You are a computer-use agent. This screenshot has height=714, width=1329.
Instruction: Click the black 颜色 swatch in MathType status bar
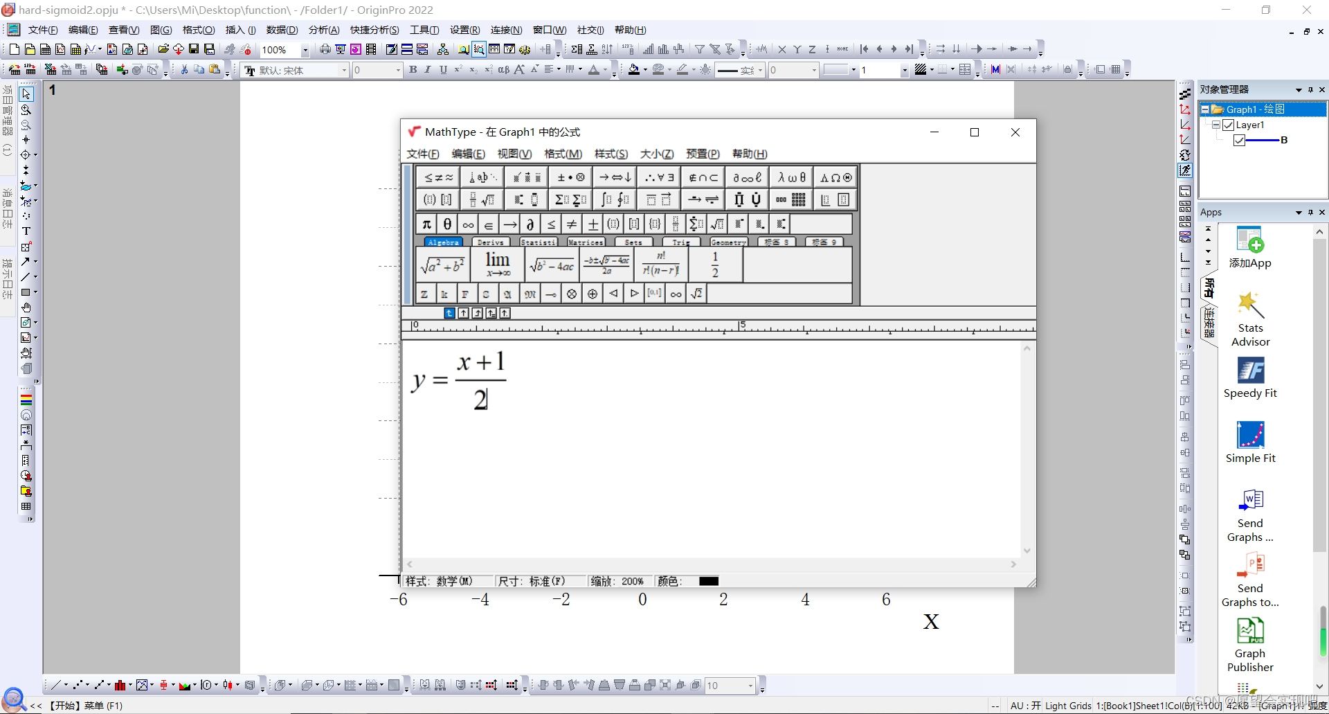click(x=709, y=581)
